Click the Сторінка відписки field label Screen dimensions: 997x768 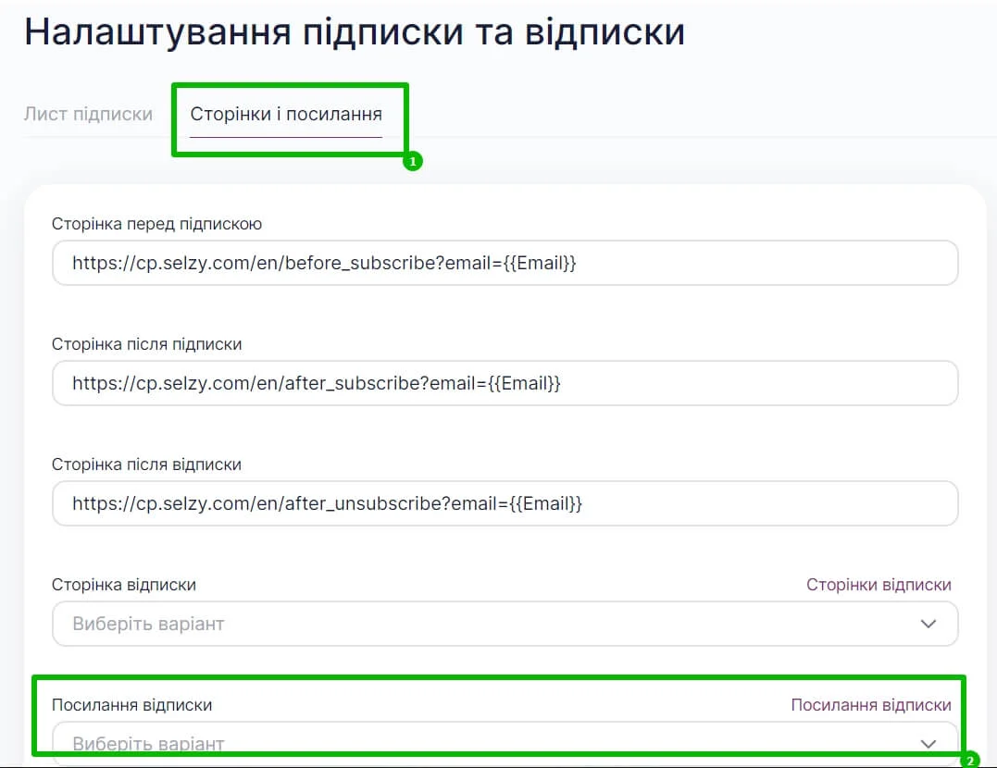pyautogui.click(x=123, y=584)
